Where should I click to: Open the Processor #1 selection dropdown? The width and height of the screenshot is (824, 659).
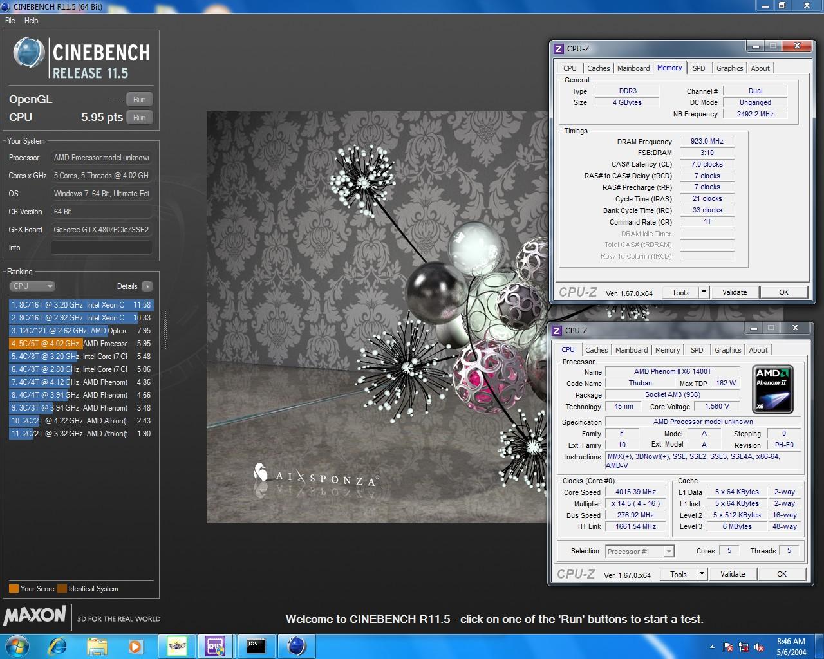(639, 552)
